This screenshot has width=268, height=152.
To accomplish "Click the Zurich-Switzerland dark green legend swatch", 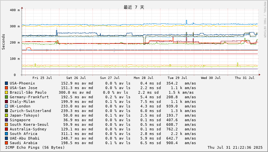I will (x=6, y=111).
